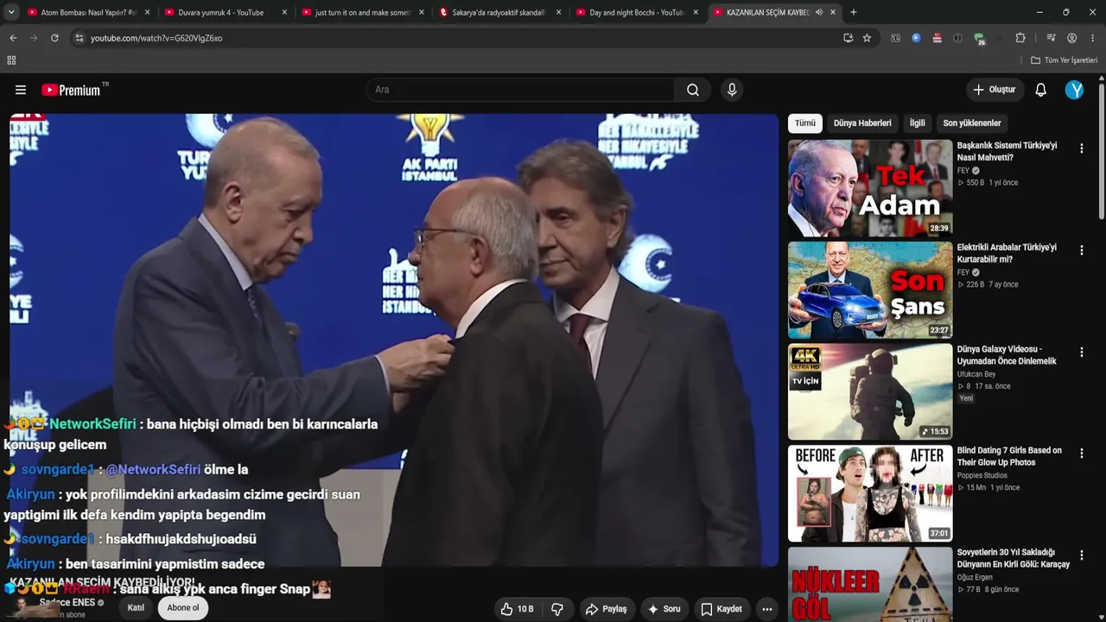Open 'Elektrikli Arabalar Türkiye'yi Kurtarabilir mi?' title
The width and height of the screenshot is (1106, 622).
tap(1007, 253)
